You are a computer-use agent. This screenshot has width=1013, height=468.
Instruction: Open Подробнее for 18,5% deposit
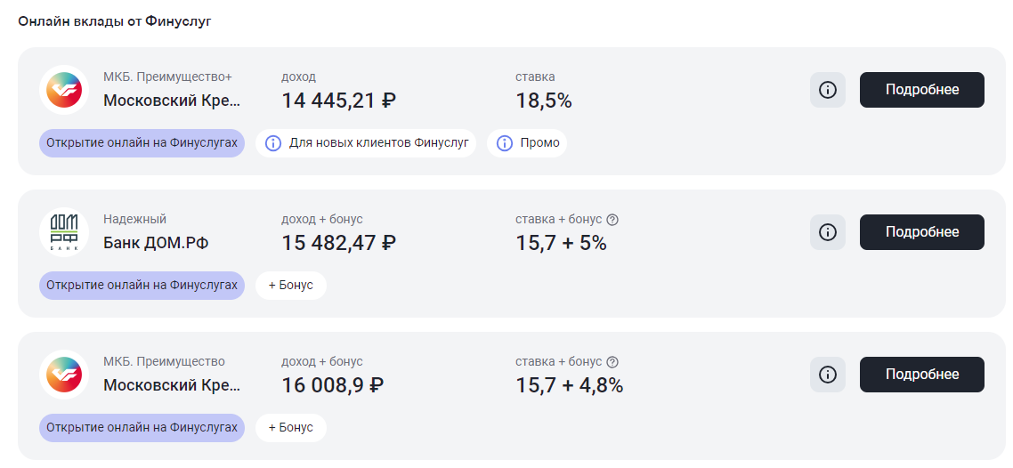tap(922, 90)
